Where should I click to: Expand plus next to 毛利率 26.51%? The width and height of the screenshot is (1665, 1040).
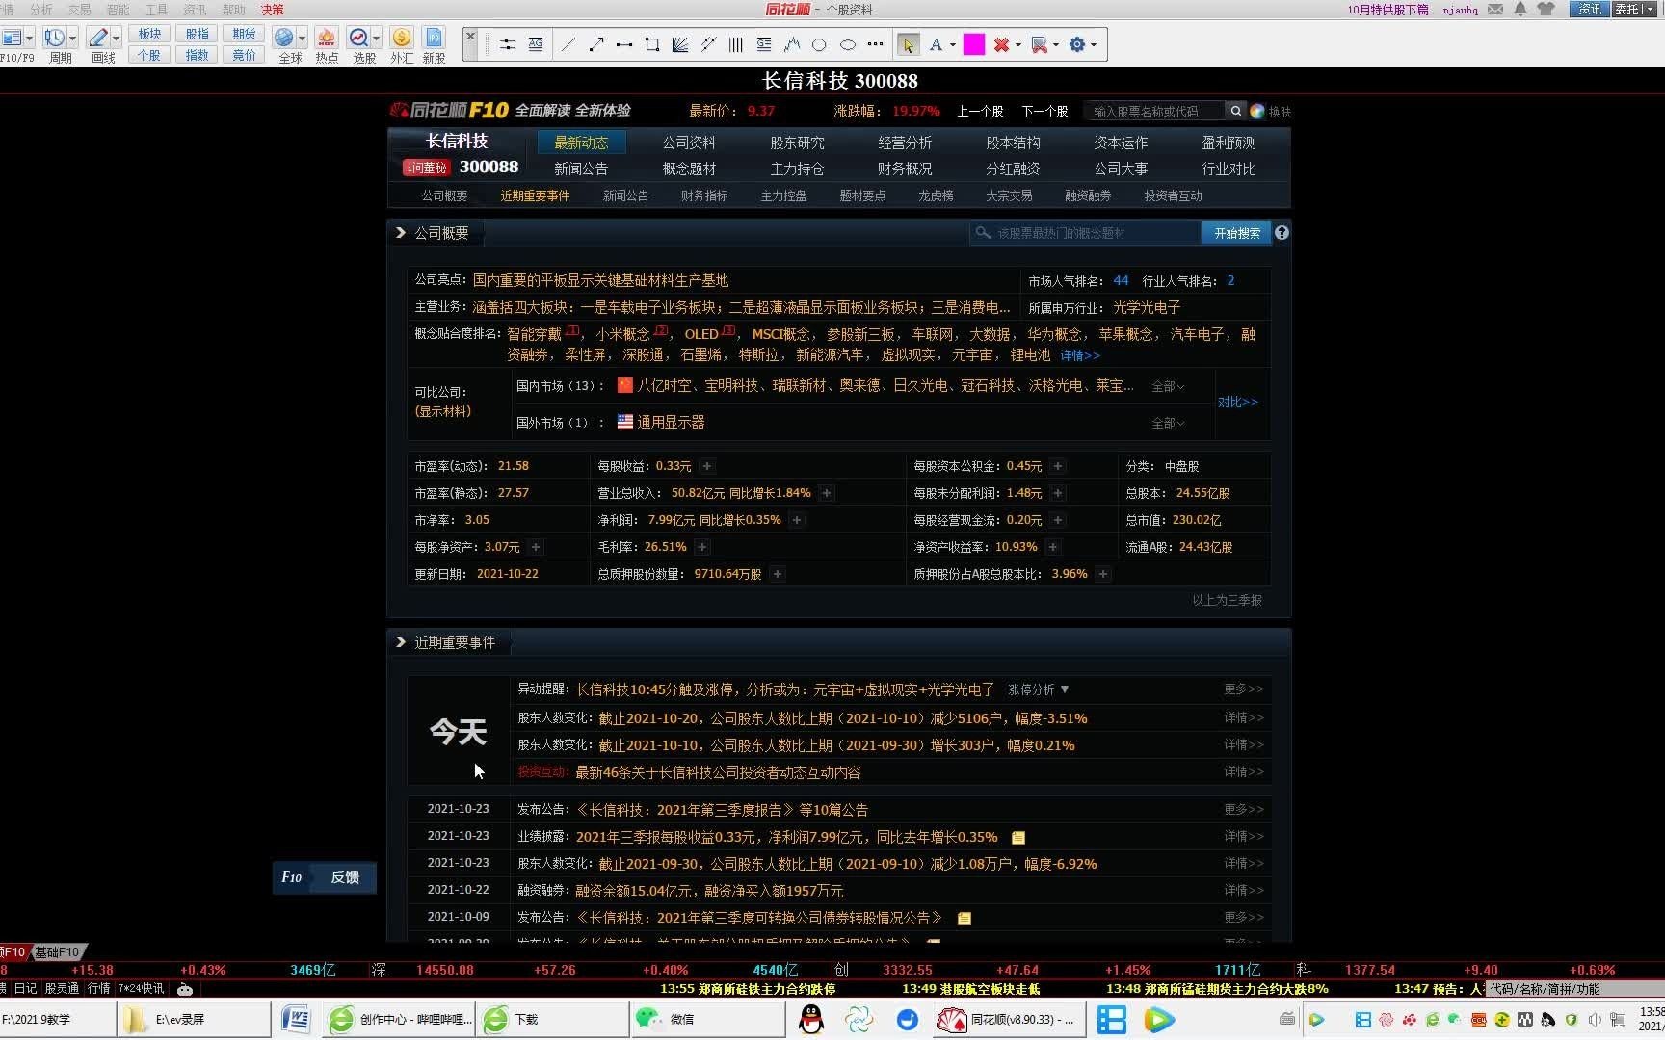tap(702, 547)
